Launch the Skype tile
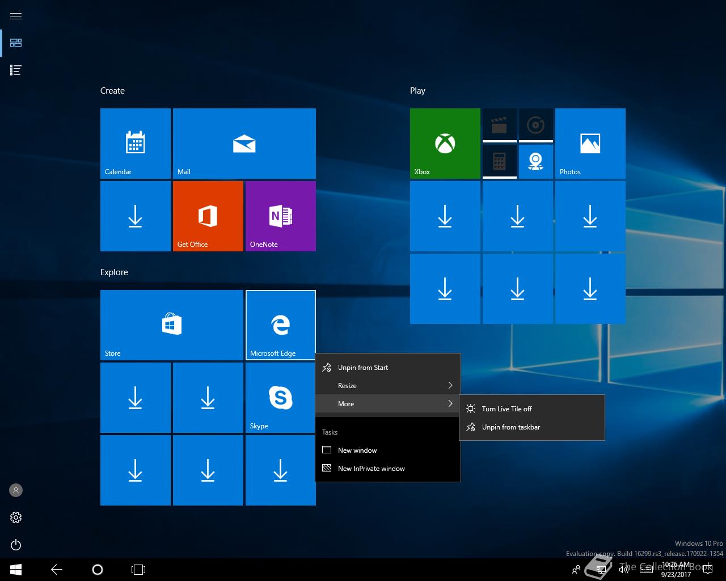 coord(281,398)
